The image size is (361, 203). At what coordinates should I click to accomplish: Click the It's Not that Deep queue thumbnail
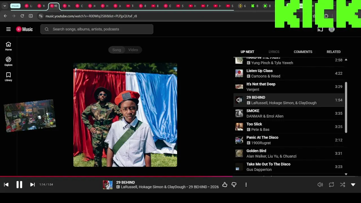pyautogui.click(x=239, y=87)
